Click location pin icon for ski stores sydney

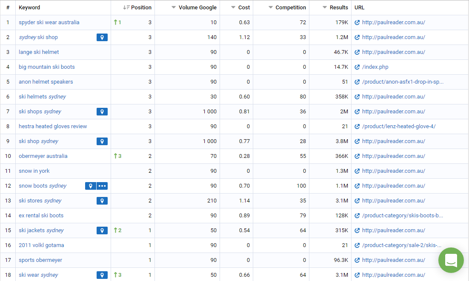pos(102,201)
